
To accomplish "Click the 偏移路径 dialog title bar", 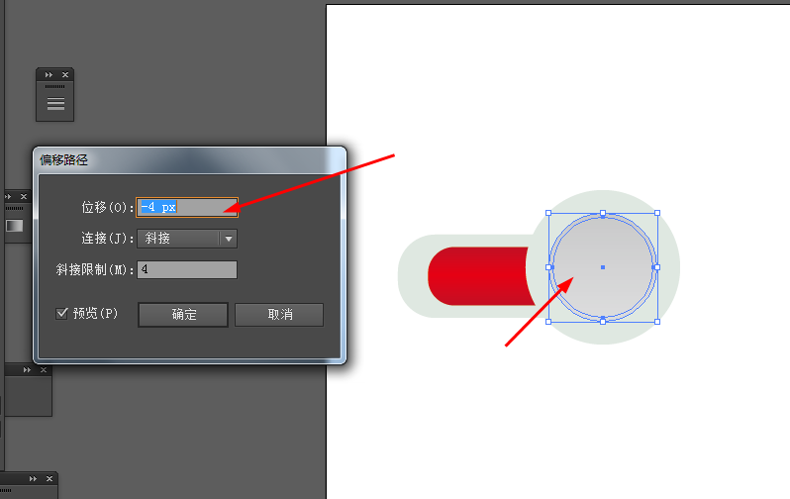I will click(189, 160).
